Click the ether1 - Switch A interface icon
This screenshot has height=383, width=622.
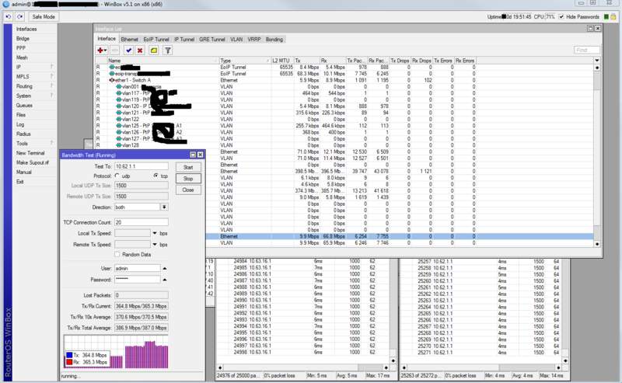[x=112, y=80]
